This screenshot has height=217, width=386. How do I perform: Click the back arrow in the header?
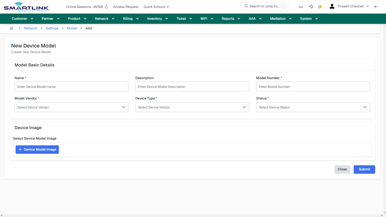point(376,6)
